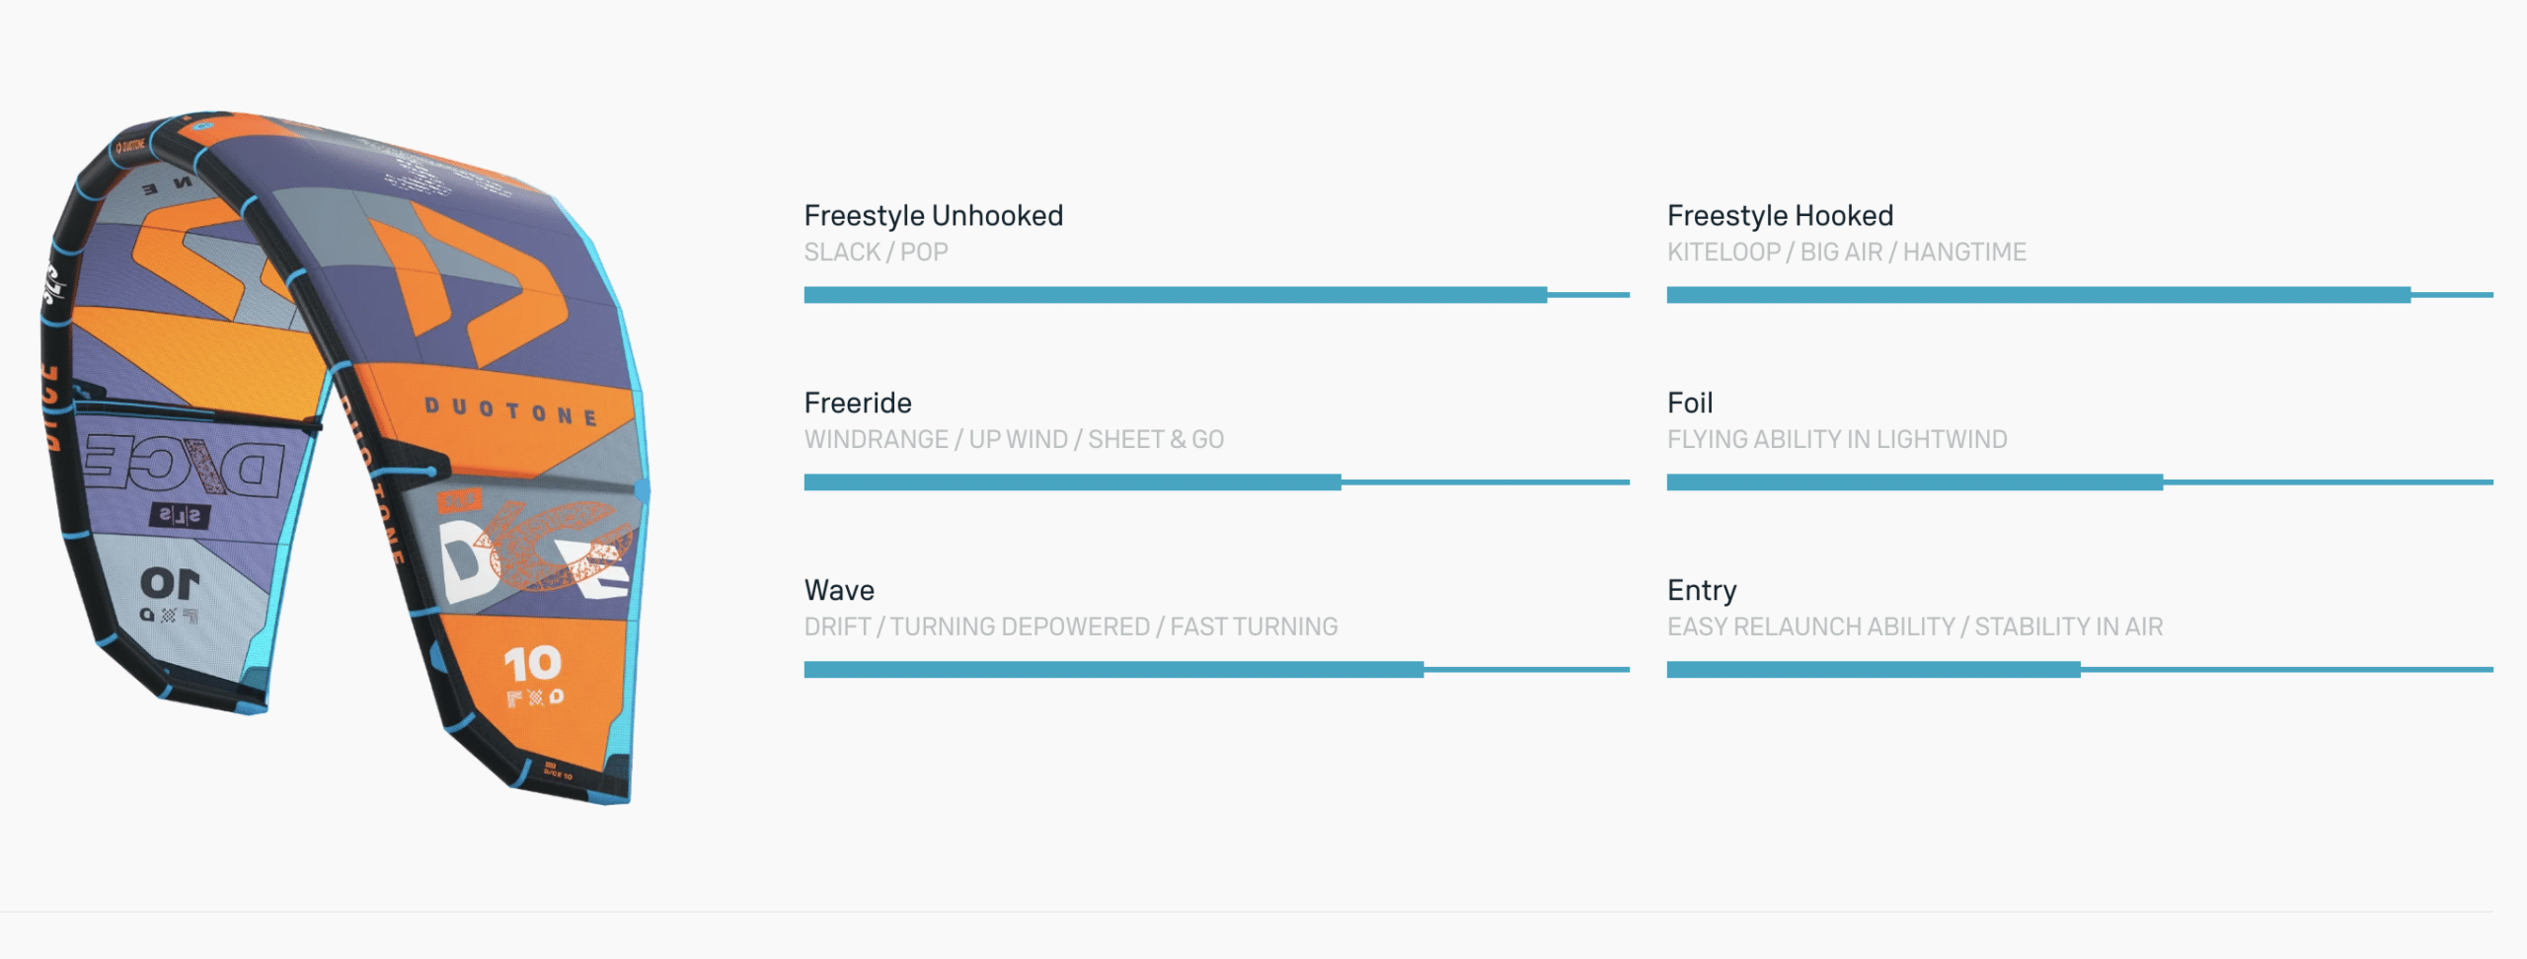This screenshot has height=959, width=2527.
Task: Click the Kiteloop / Big Air / Hangtime subtitle
Action: coord(1846,253)
